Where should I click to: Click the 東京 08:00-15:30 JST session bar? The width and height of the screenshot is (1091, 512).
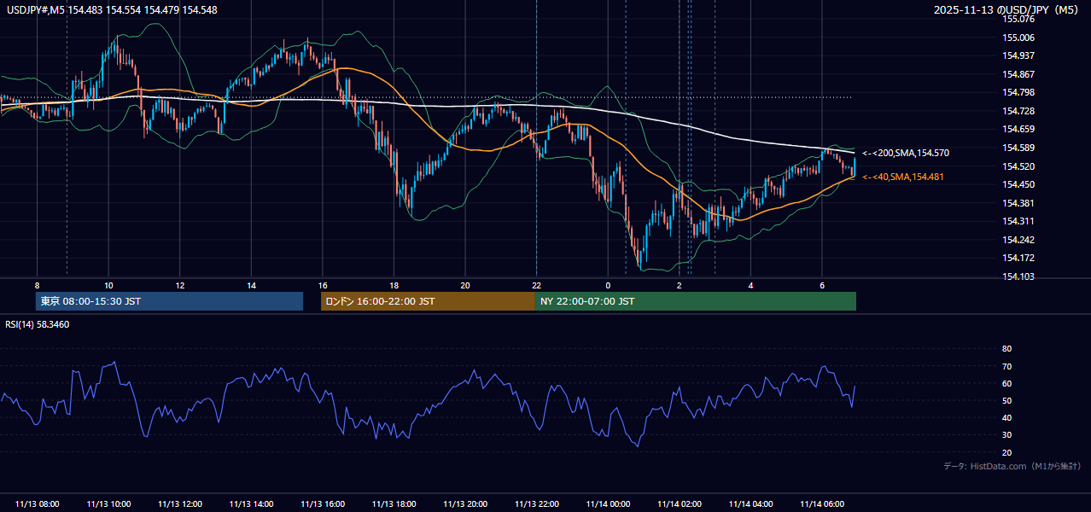pos(169,301)
